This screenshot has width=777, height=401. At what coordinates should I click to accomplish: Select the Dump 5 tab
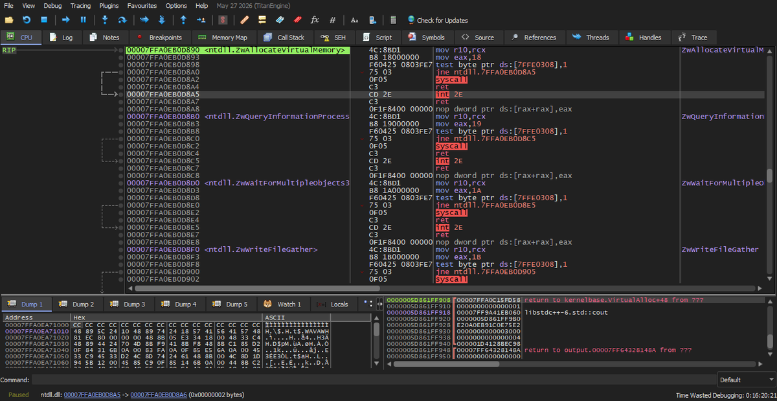(230, 304)
